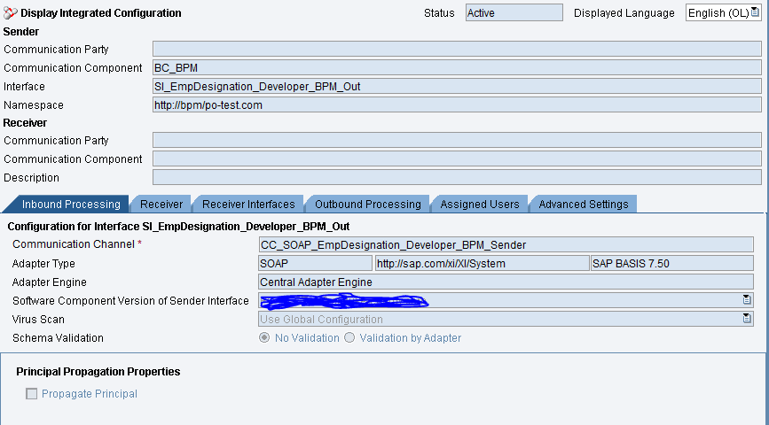
Task: Click the Communication Channel field
Action: (506, 244)
